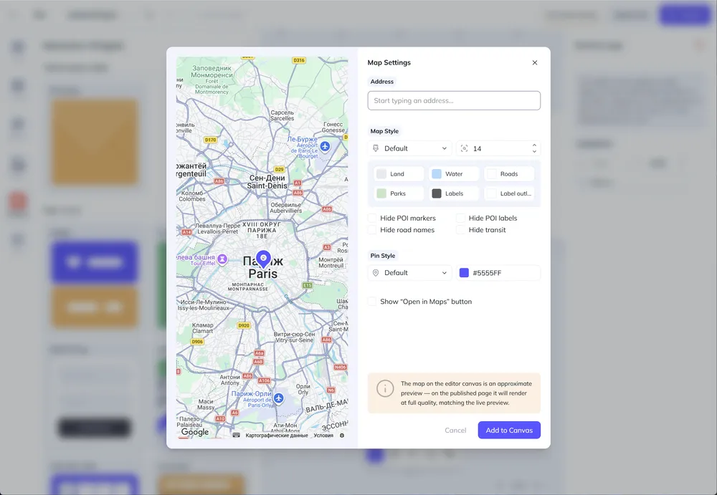Image resolution: width=717 pixels, height=495 pixels.
Task: Click the Le Bourget airport icon
Action: pyautogui.click(x=325, y=147)
